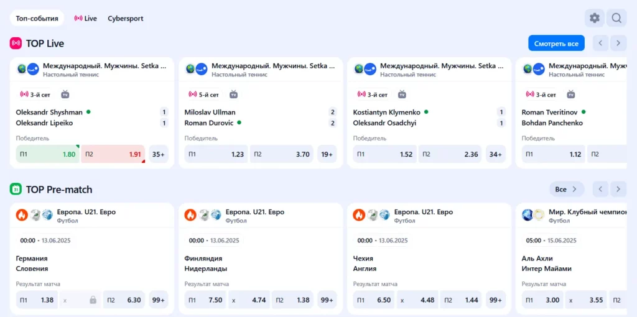This screenshot has height=317, width=637.
Task: Click TV broadcast icon in Klymenko match
Action: click(402, 94)
